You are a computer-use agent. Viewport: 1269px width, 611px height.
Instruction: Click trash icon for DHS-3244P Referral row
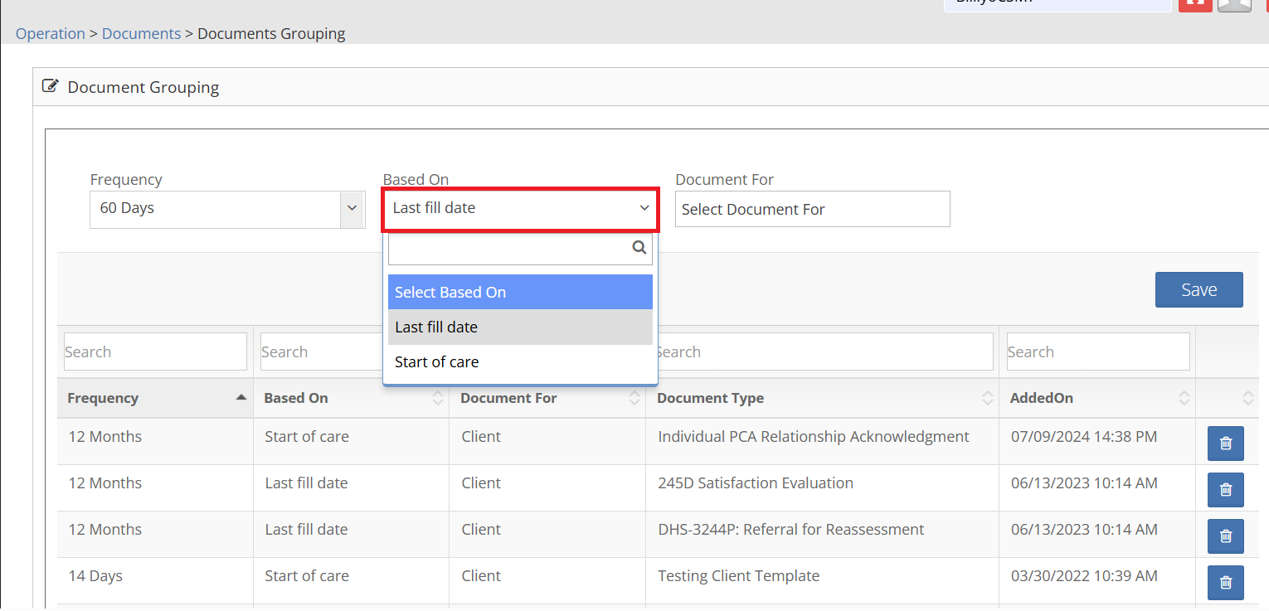tap(1225, 536)
